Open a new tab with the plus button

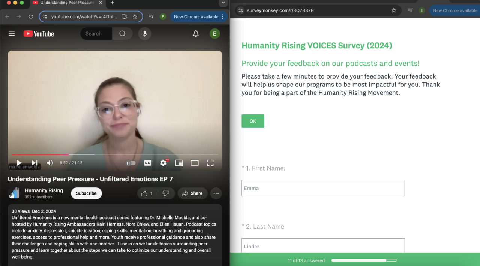(112, 3)
